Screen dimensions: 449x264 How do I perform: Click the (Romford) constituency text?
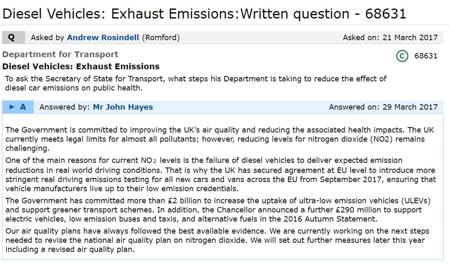click(x=161, y=38)
